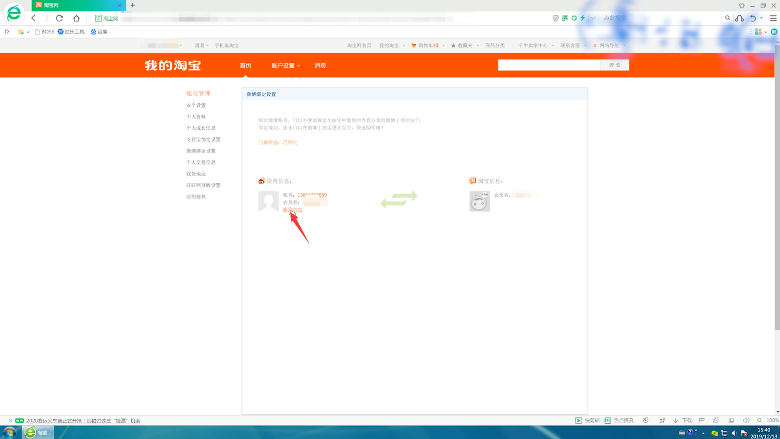Open the BOSS bookmark

pyautogui.click(x=44, y=32)
